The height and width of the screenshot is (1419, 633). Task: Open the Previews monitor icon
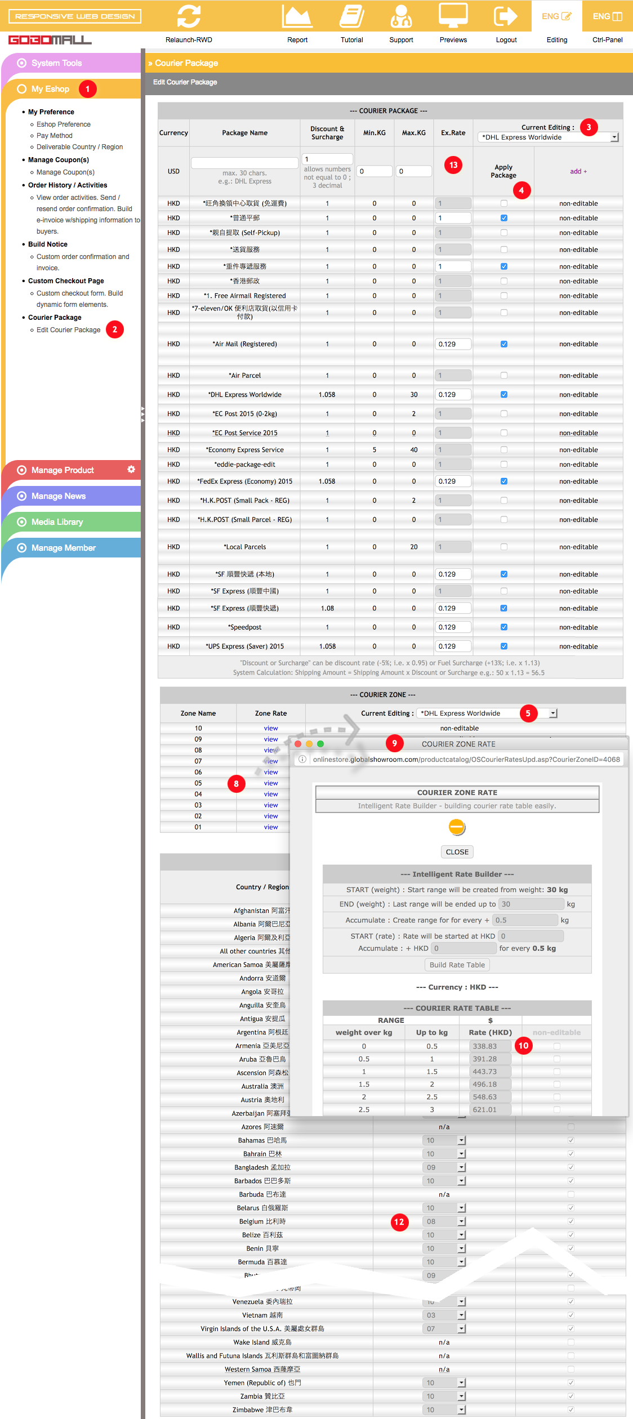(x=453, y=16)
